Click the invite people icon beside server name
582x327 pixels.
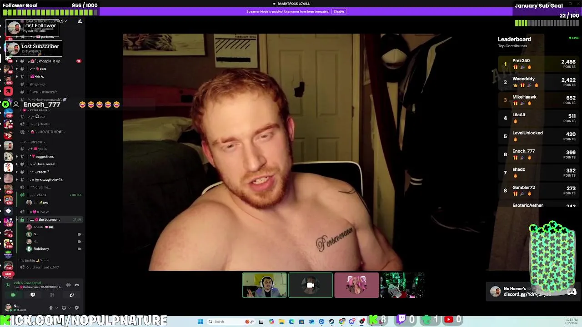coord(80,21)
